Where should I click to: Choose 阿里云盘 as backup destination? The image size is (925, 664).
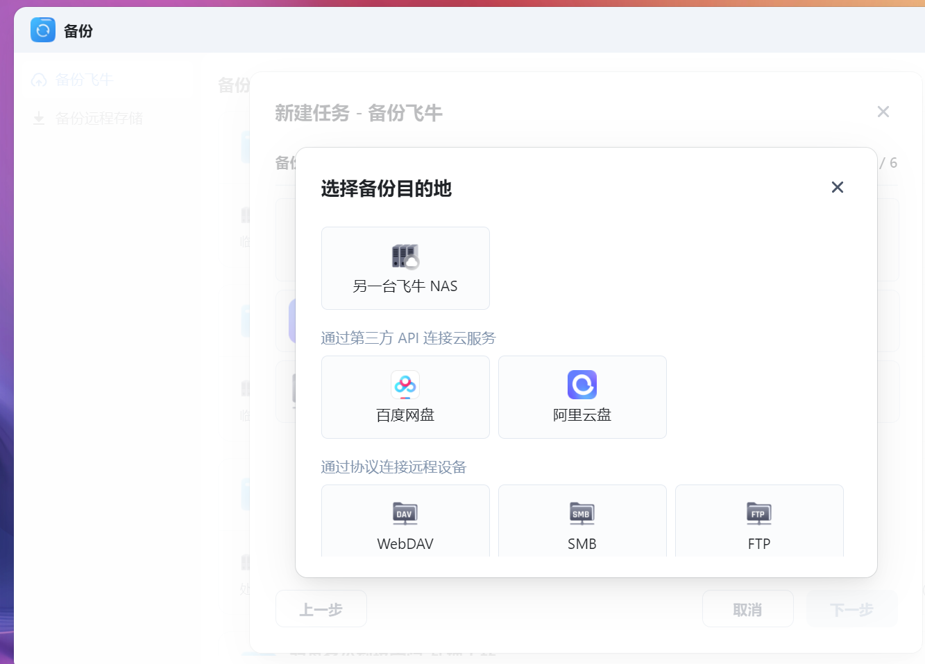582,397
